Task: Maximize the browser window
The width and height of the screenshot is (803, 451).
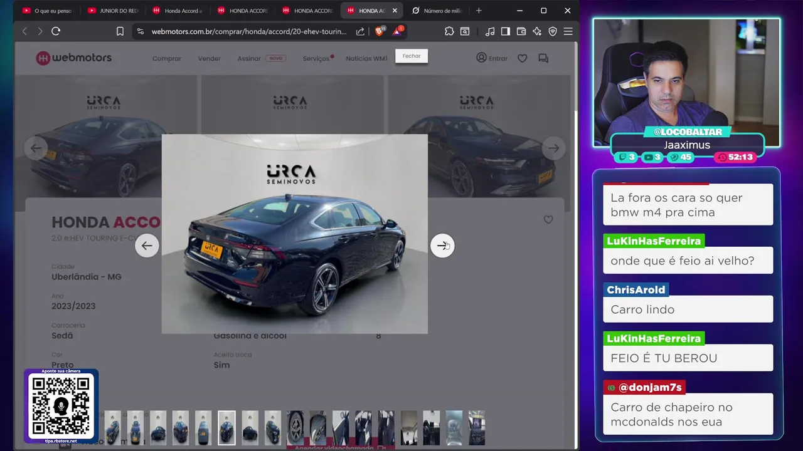Action: click(x=544, y=11)
